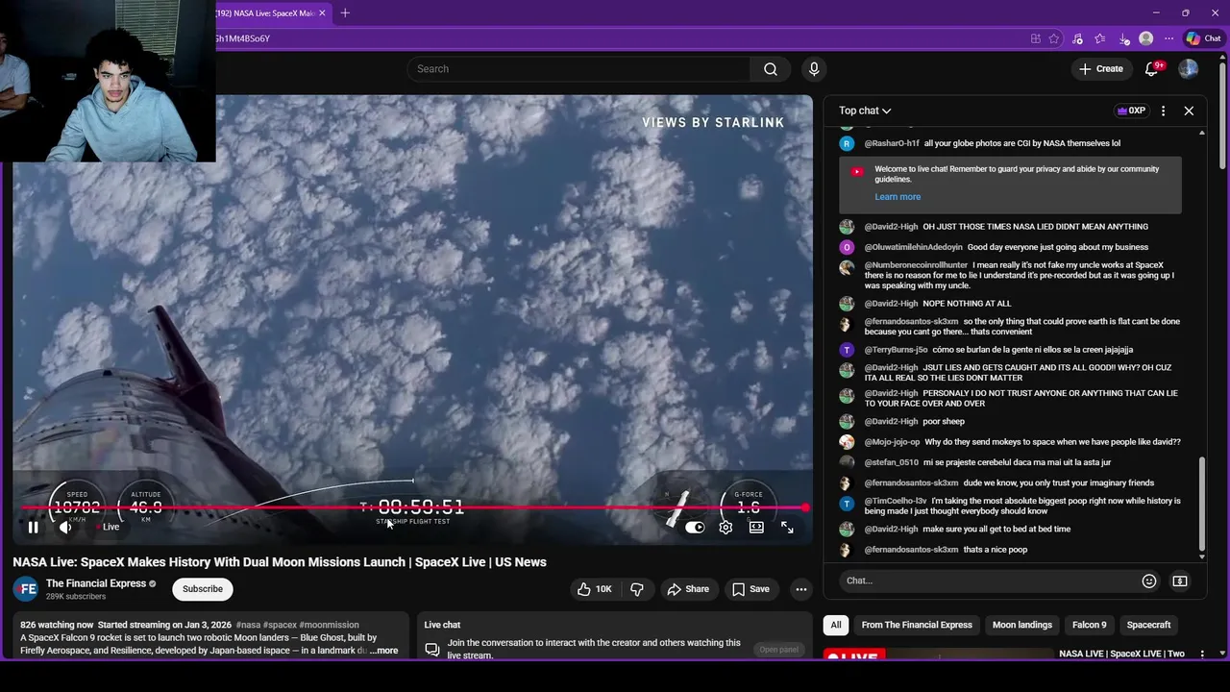1230x692 pixels.
Task: Select From The Financial Express chip
Action: tap(917, 625)
